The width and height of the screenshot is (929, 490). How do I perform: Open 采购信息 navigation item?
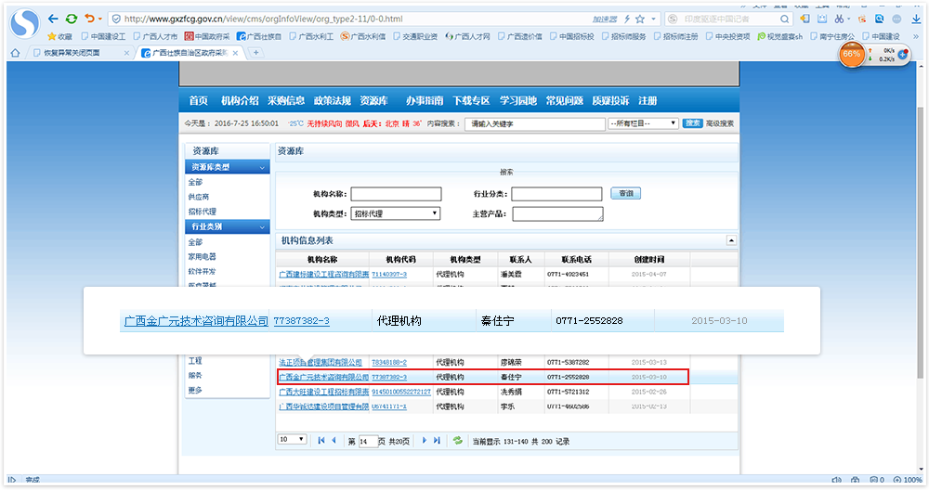click(286, 100)
